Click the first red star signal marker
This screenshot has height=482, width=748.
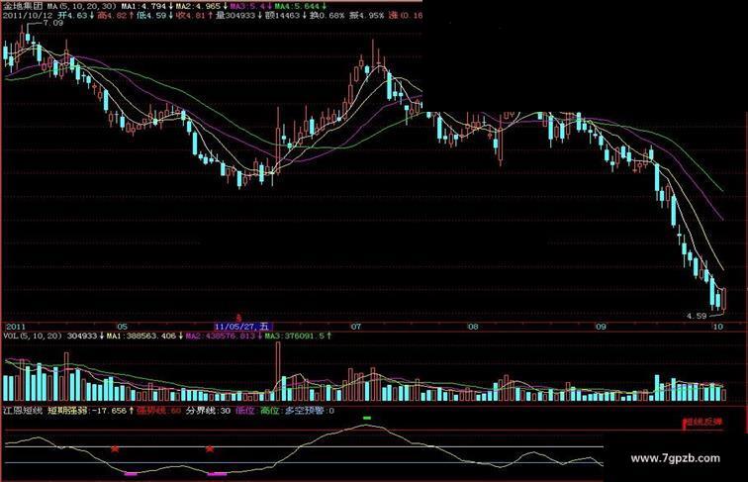coord(115,449)
